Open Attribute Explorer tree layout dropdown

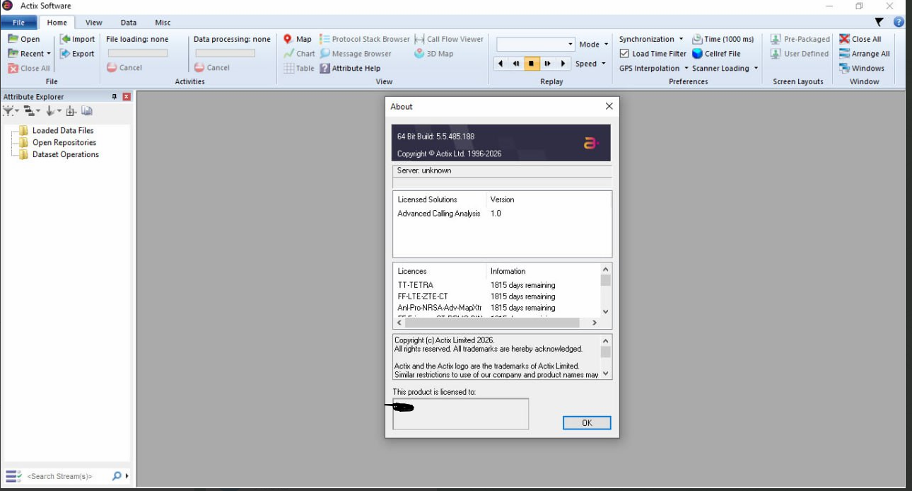pos(32,111)
